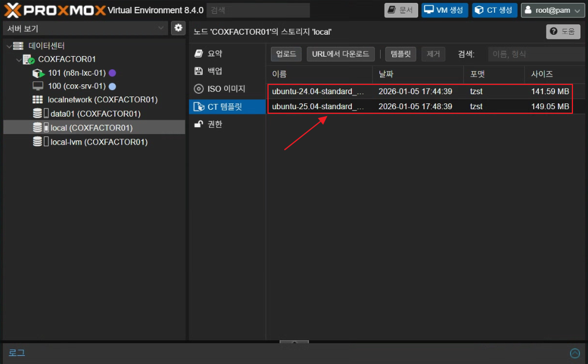Click date 2026-01-05 17:44:39
Screen dimensions: 588x364
(415, 91)
